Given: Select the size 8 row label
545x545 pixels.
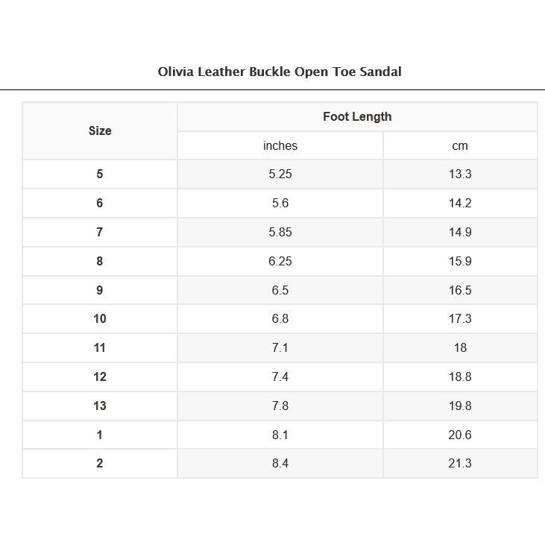Looking at the screenshot, I should point(100,262).
